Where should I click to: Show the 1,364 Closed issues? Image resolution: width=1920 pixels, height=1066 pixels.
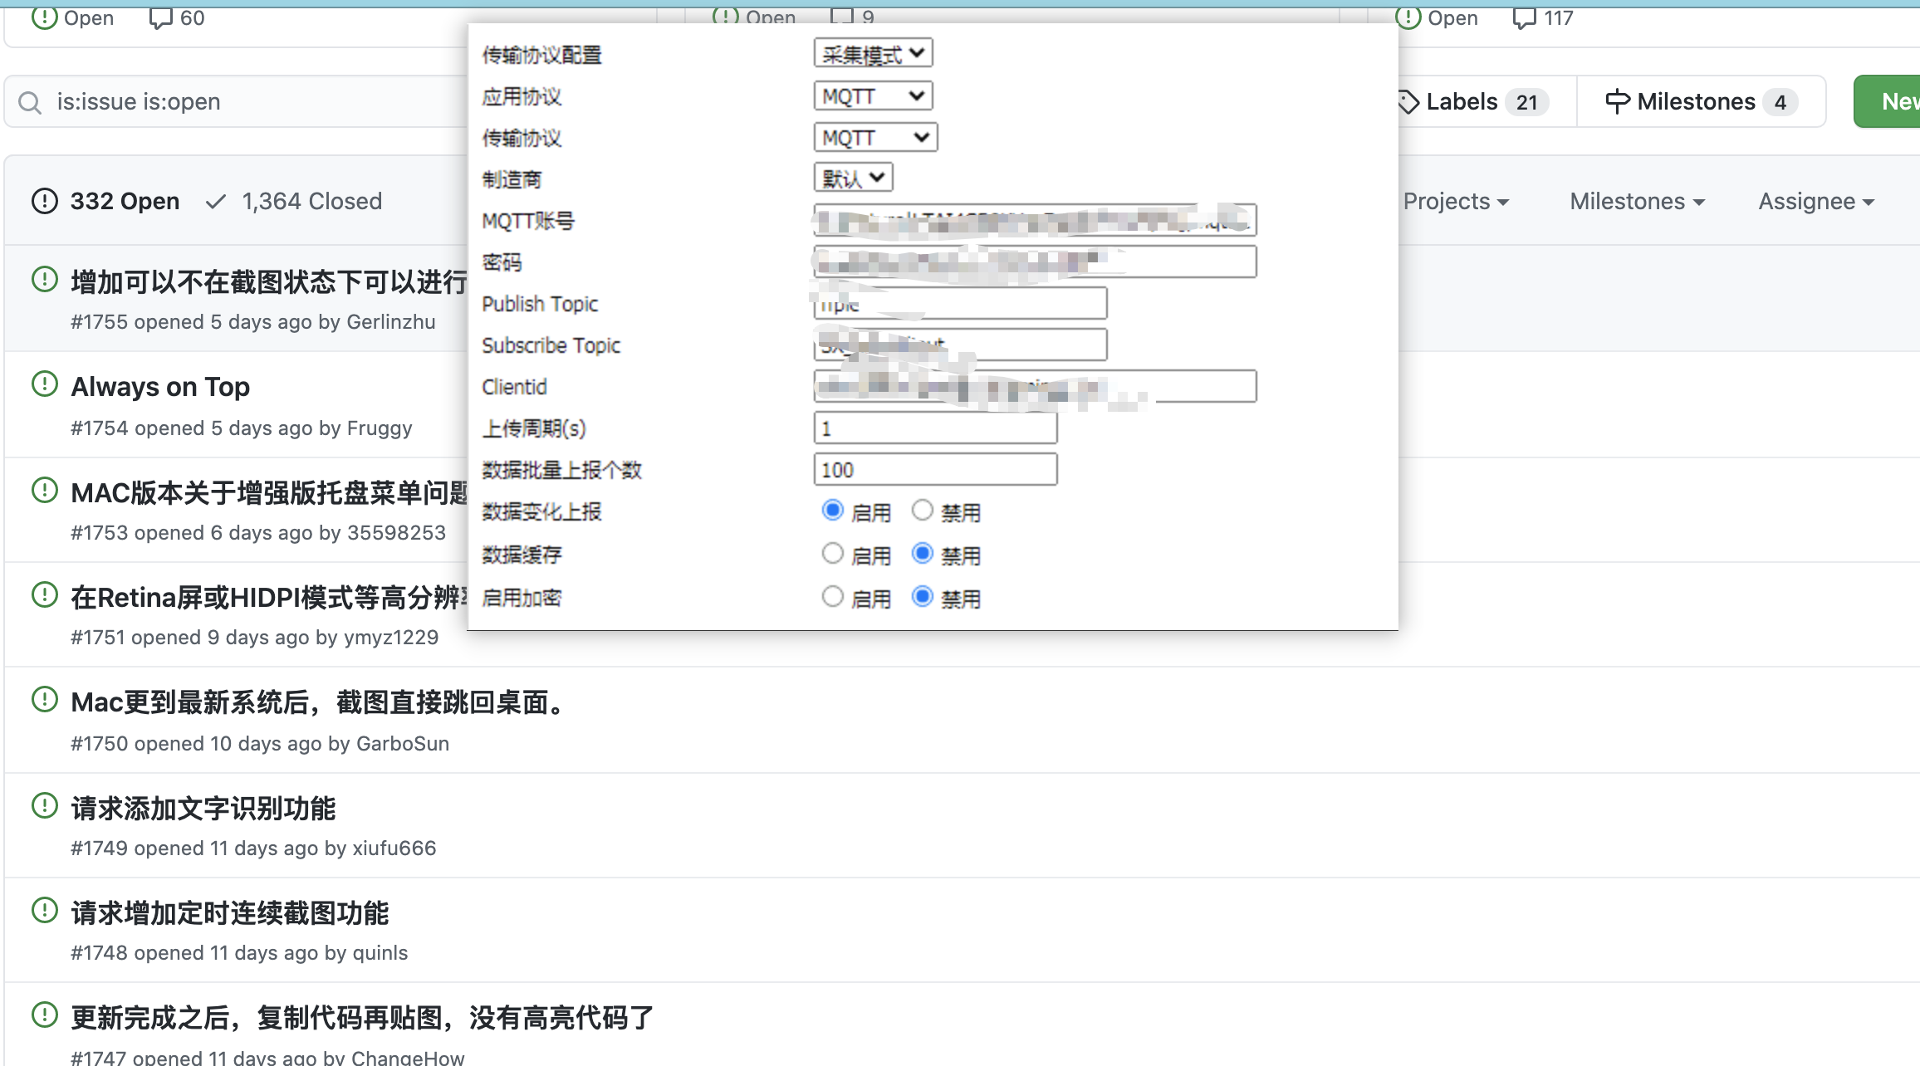tap(294, 202)
